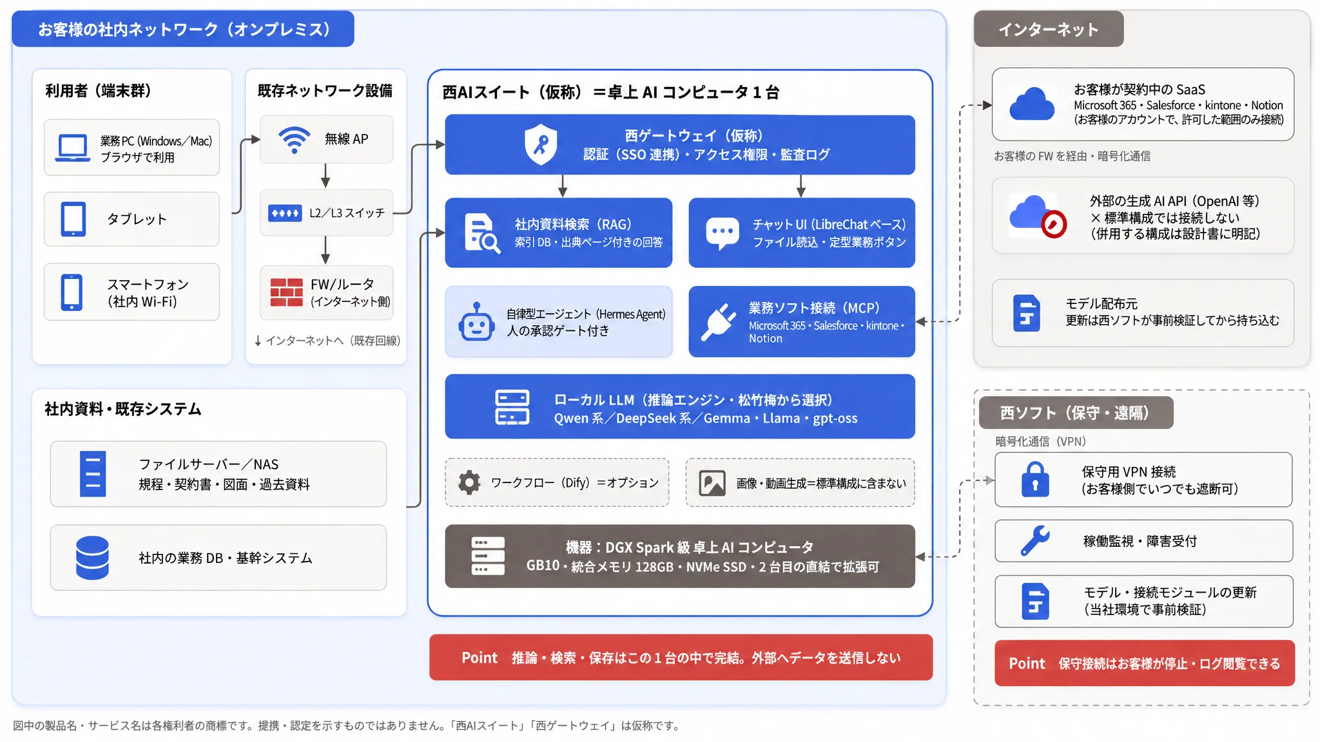The width and height of the screenshot is (1320, 742).
Task: Click the text ↓ インターネットへ（既存回線）
Action: 327,341
